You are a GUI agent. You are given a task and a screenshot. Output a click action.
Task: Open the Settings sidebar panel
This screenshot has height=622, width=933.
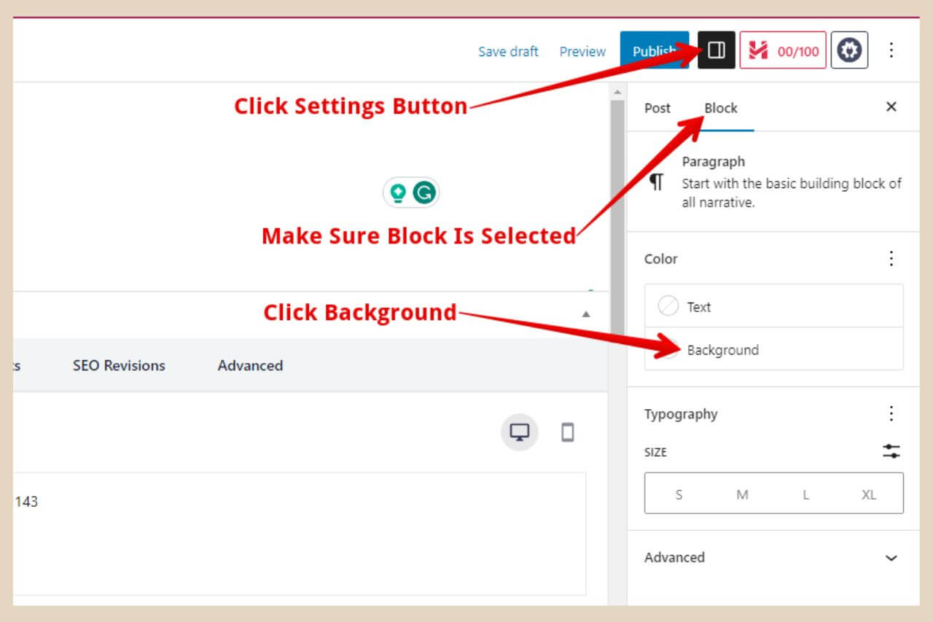pos(716,50)
